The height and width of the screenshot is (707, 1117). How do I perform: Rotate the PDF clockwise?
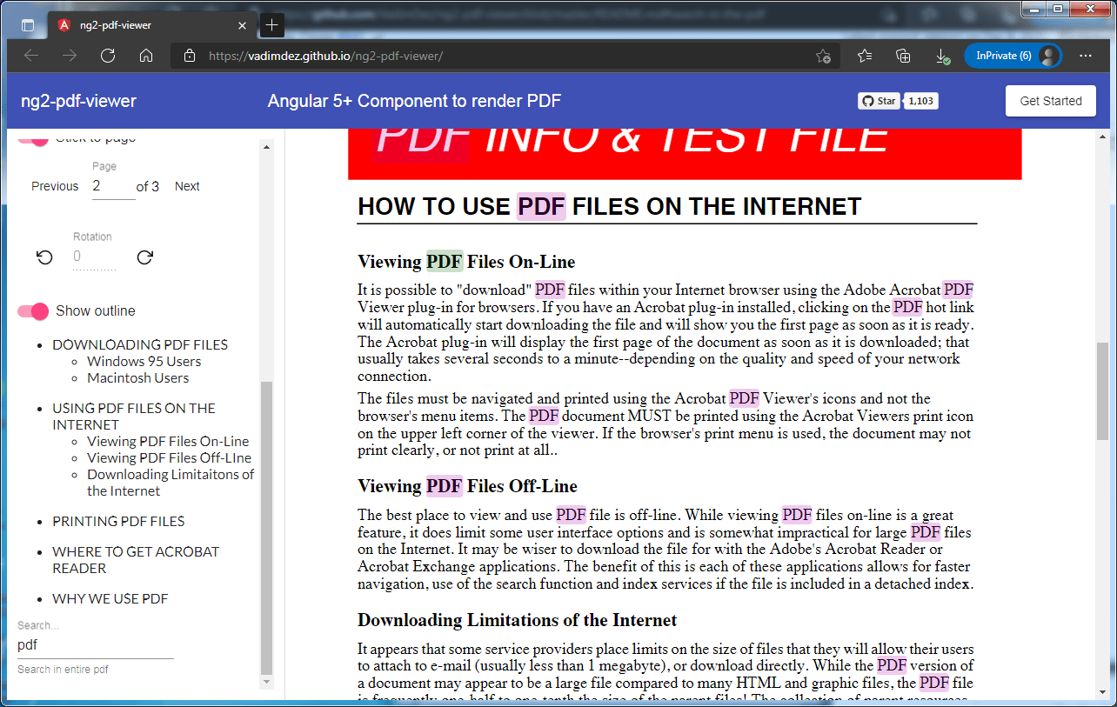[x=144, y=257]
